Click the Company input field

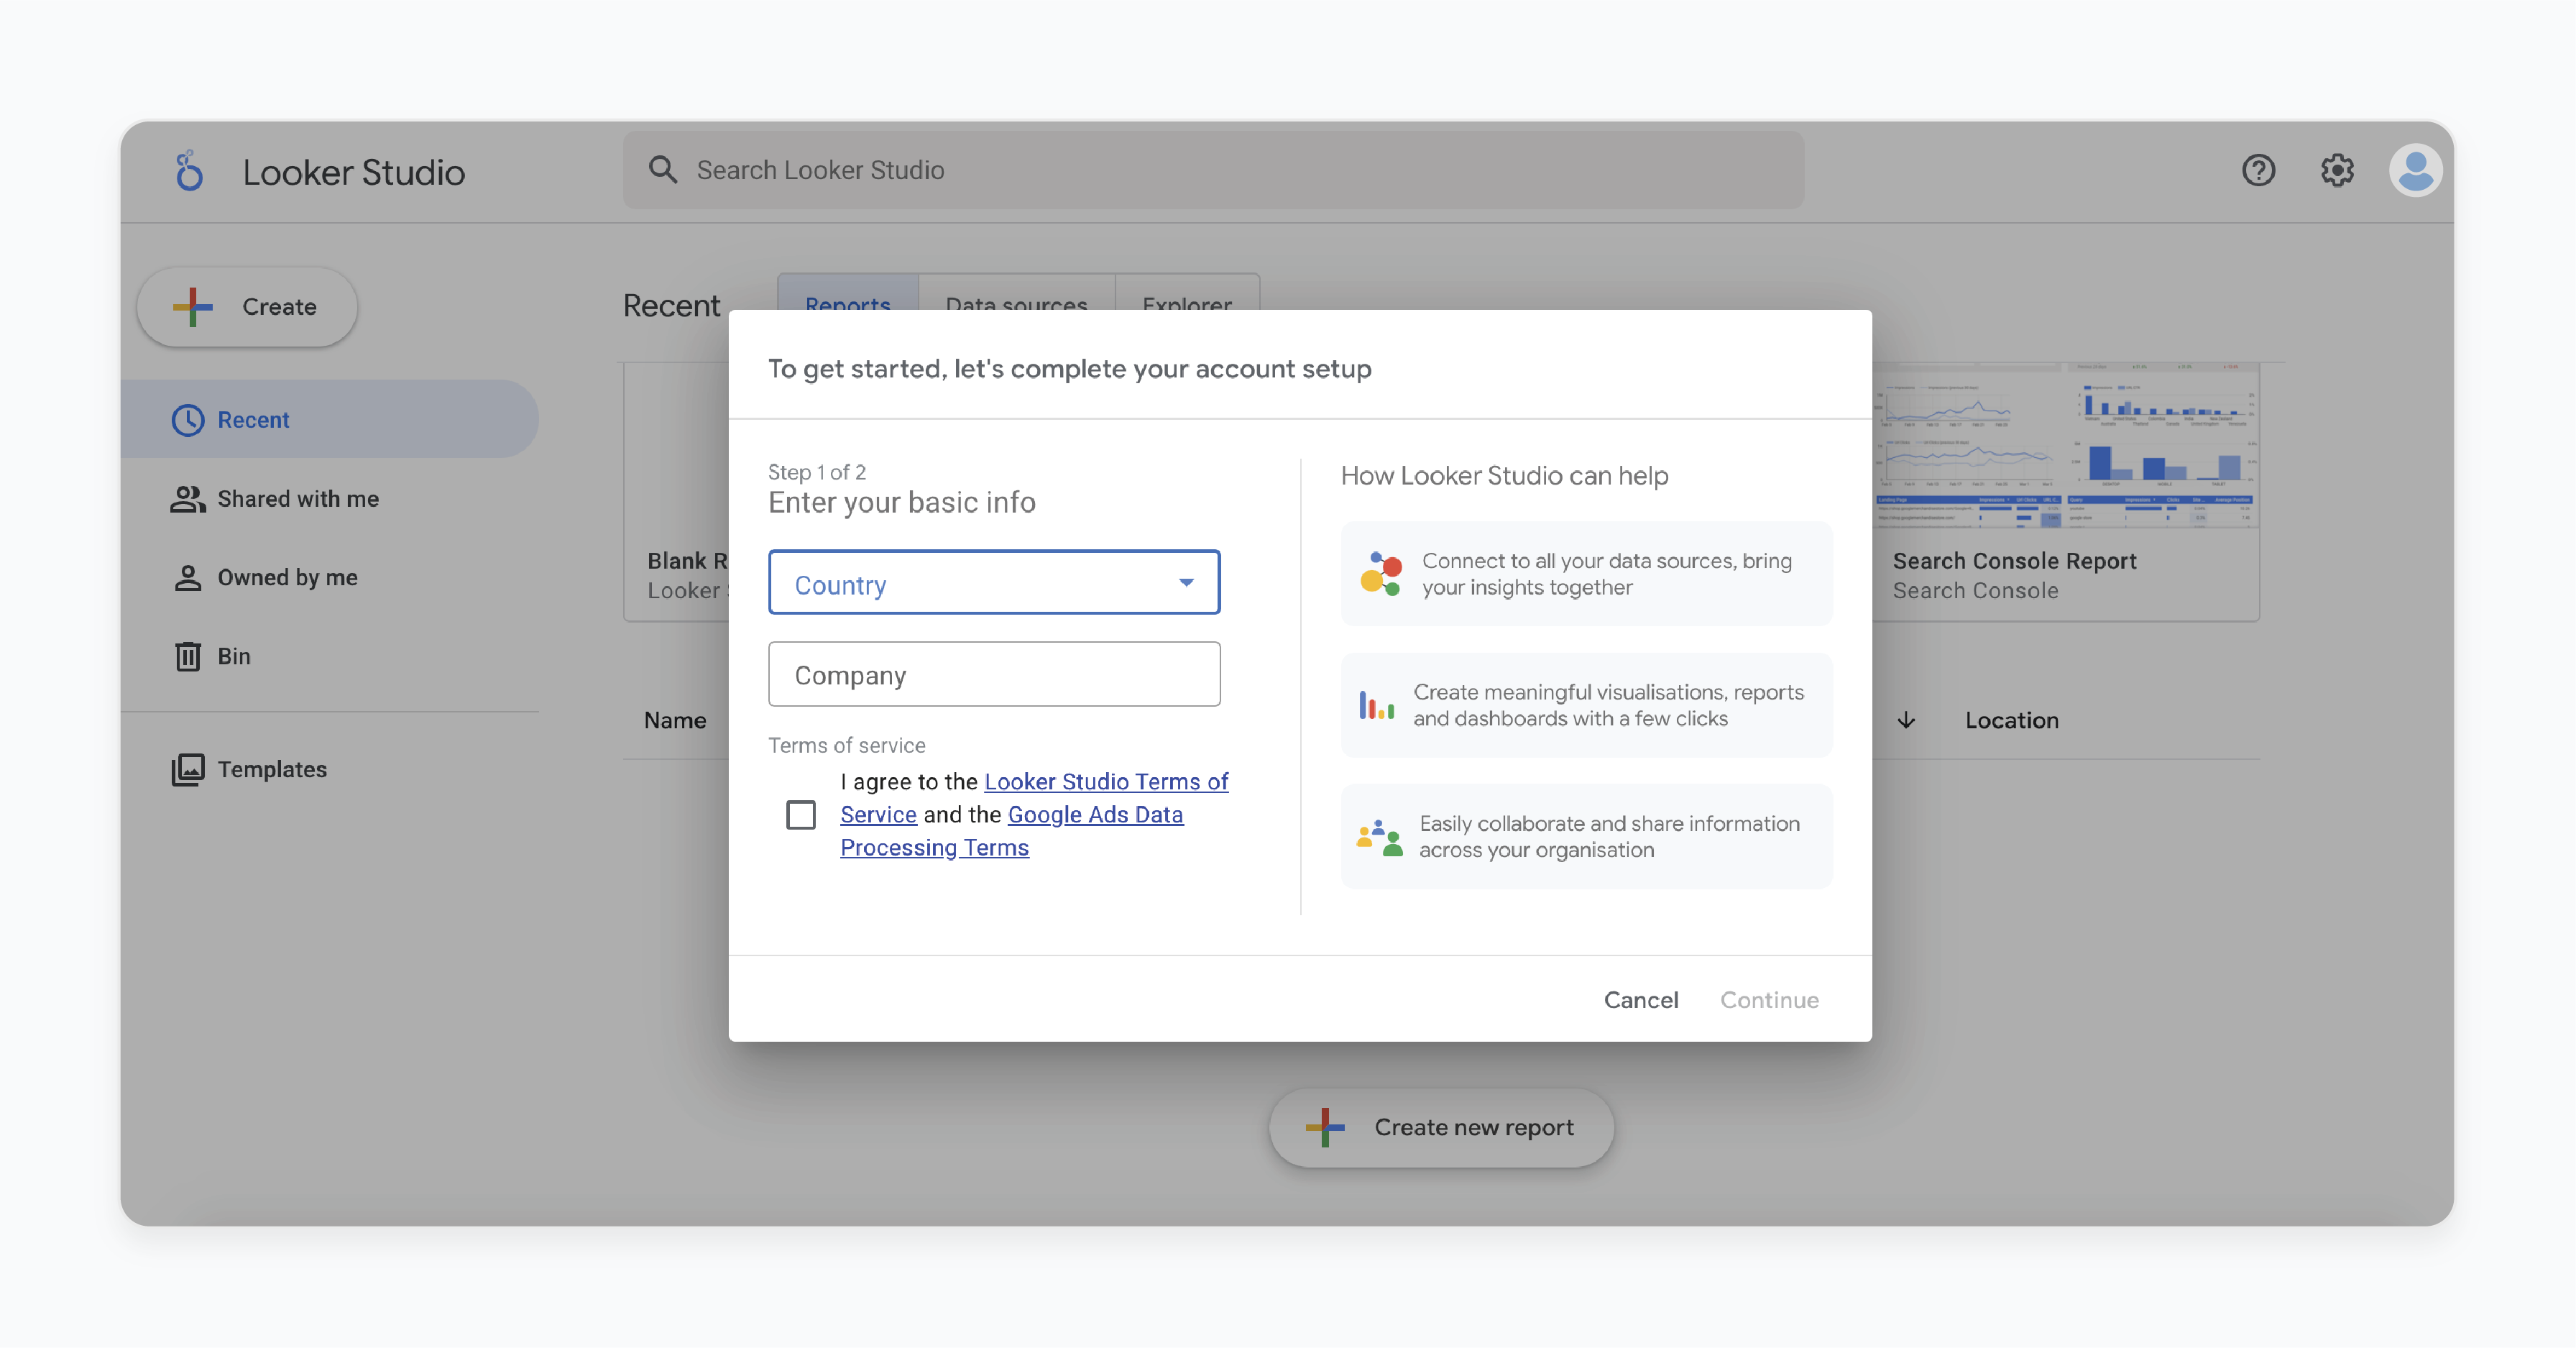click(x=994, y=675)
